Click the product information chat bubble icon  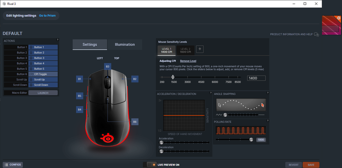(316, 34)
